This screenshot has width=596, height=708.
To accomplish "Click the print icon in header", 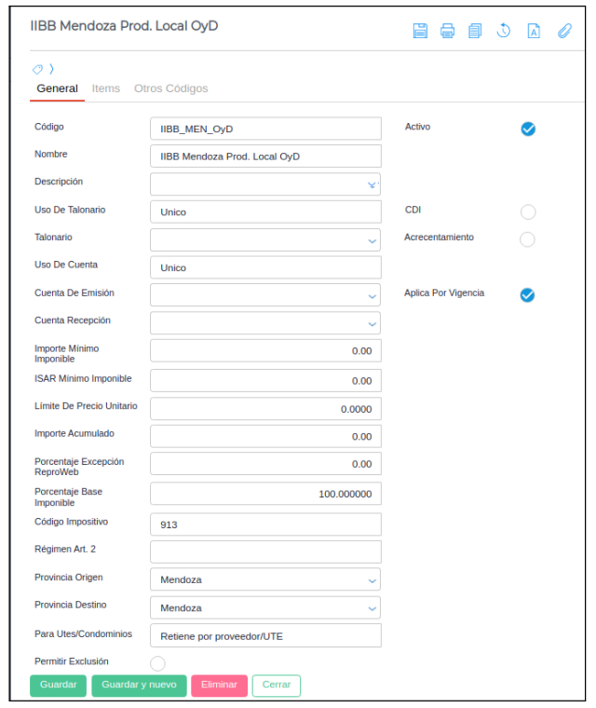I will tap(448, 31).
